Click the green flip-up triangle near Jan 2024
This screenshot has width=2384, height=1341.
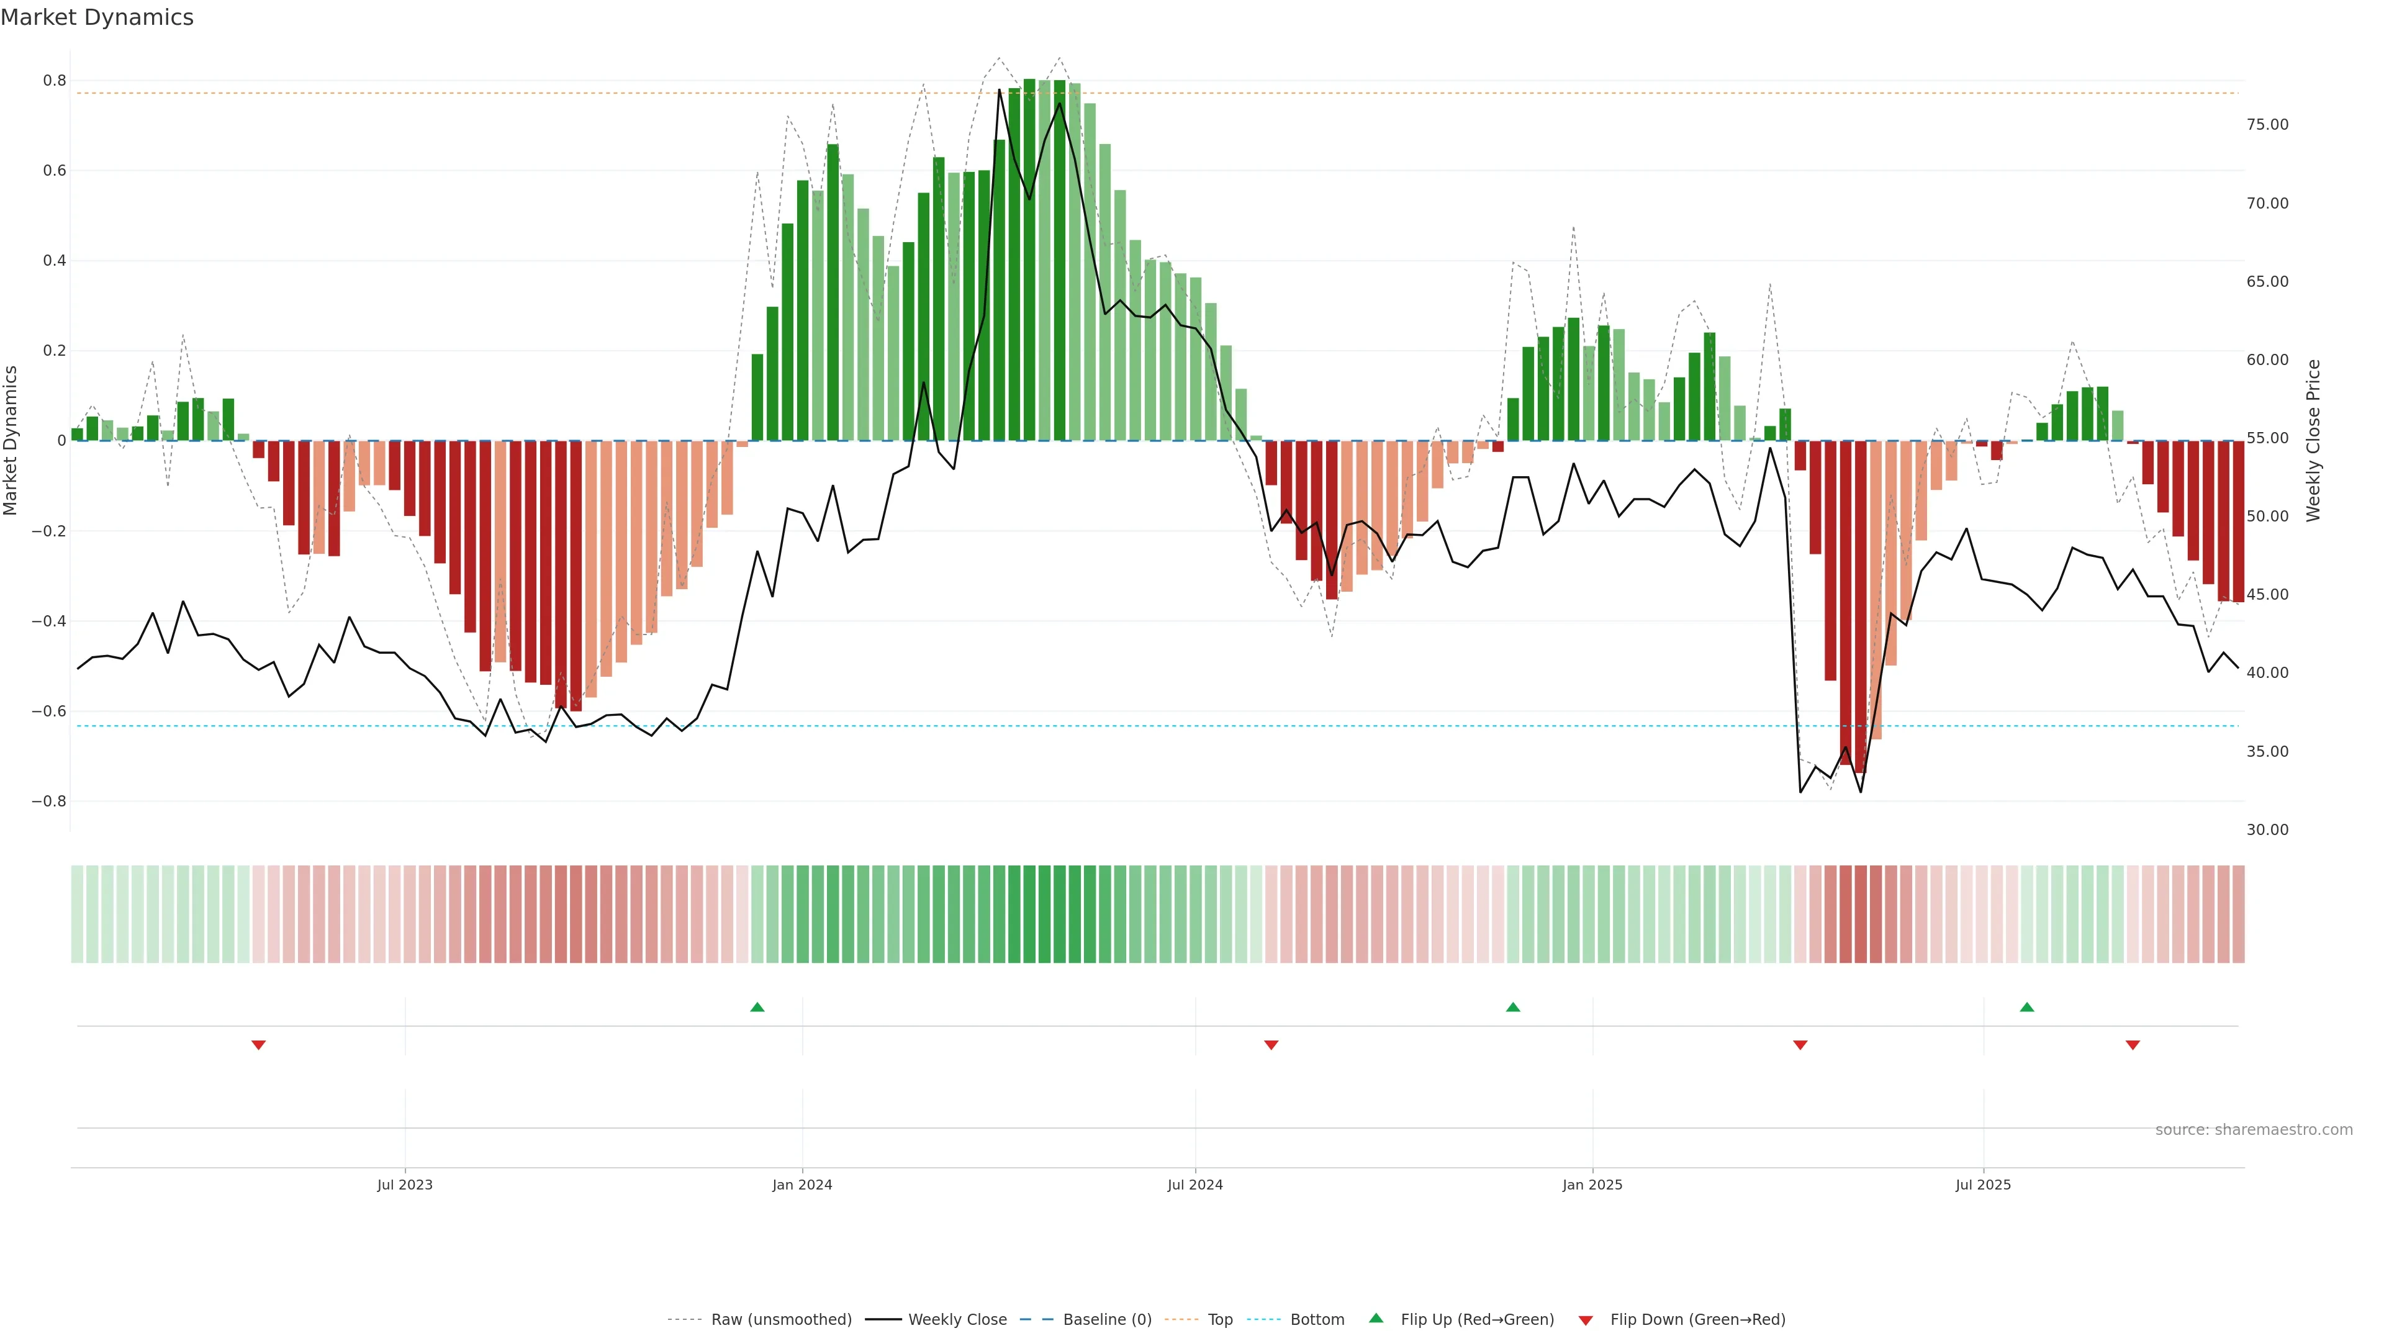757,1007
